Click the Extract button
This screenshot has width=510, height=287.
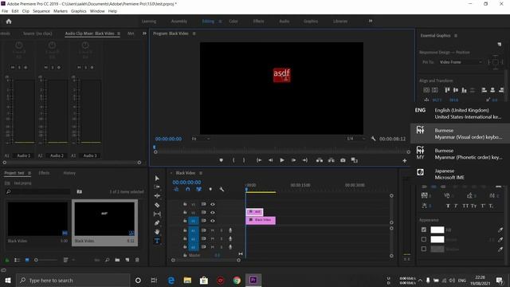[331, 160]
